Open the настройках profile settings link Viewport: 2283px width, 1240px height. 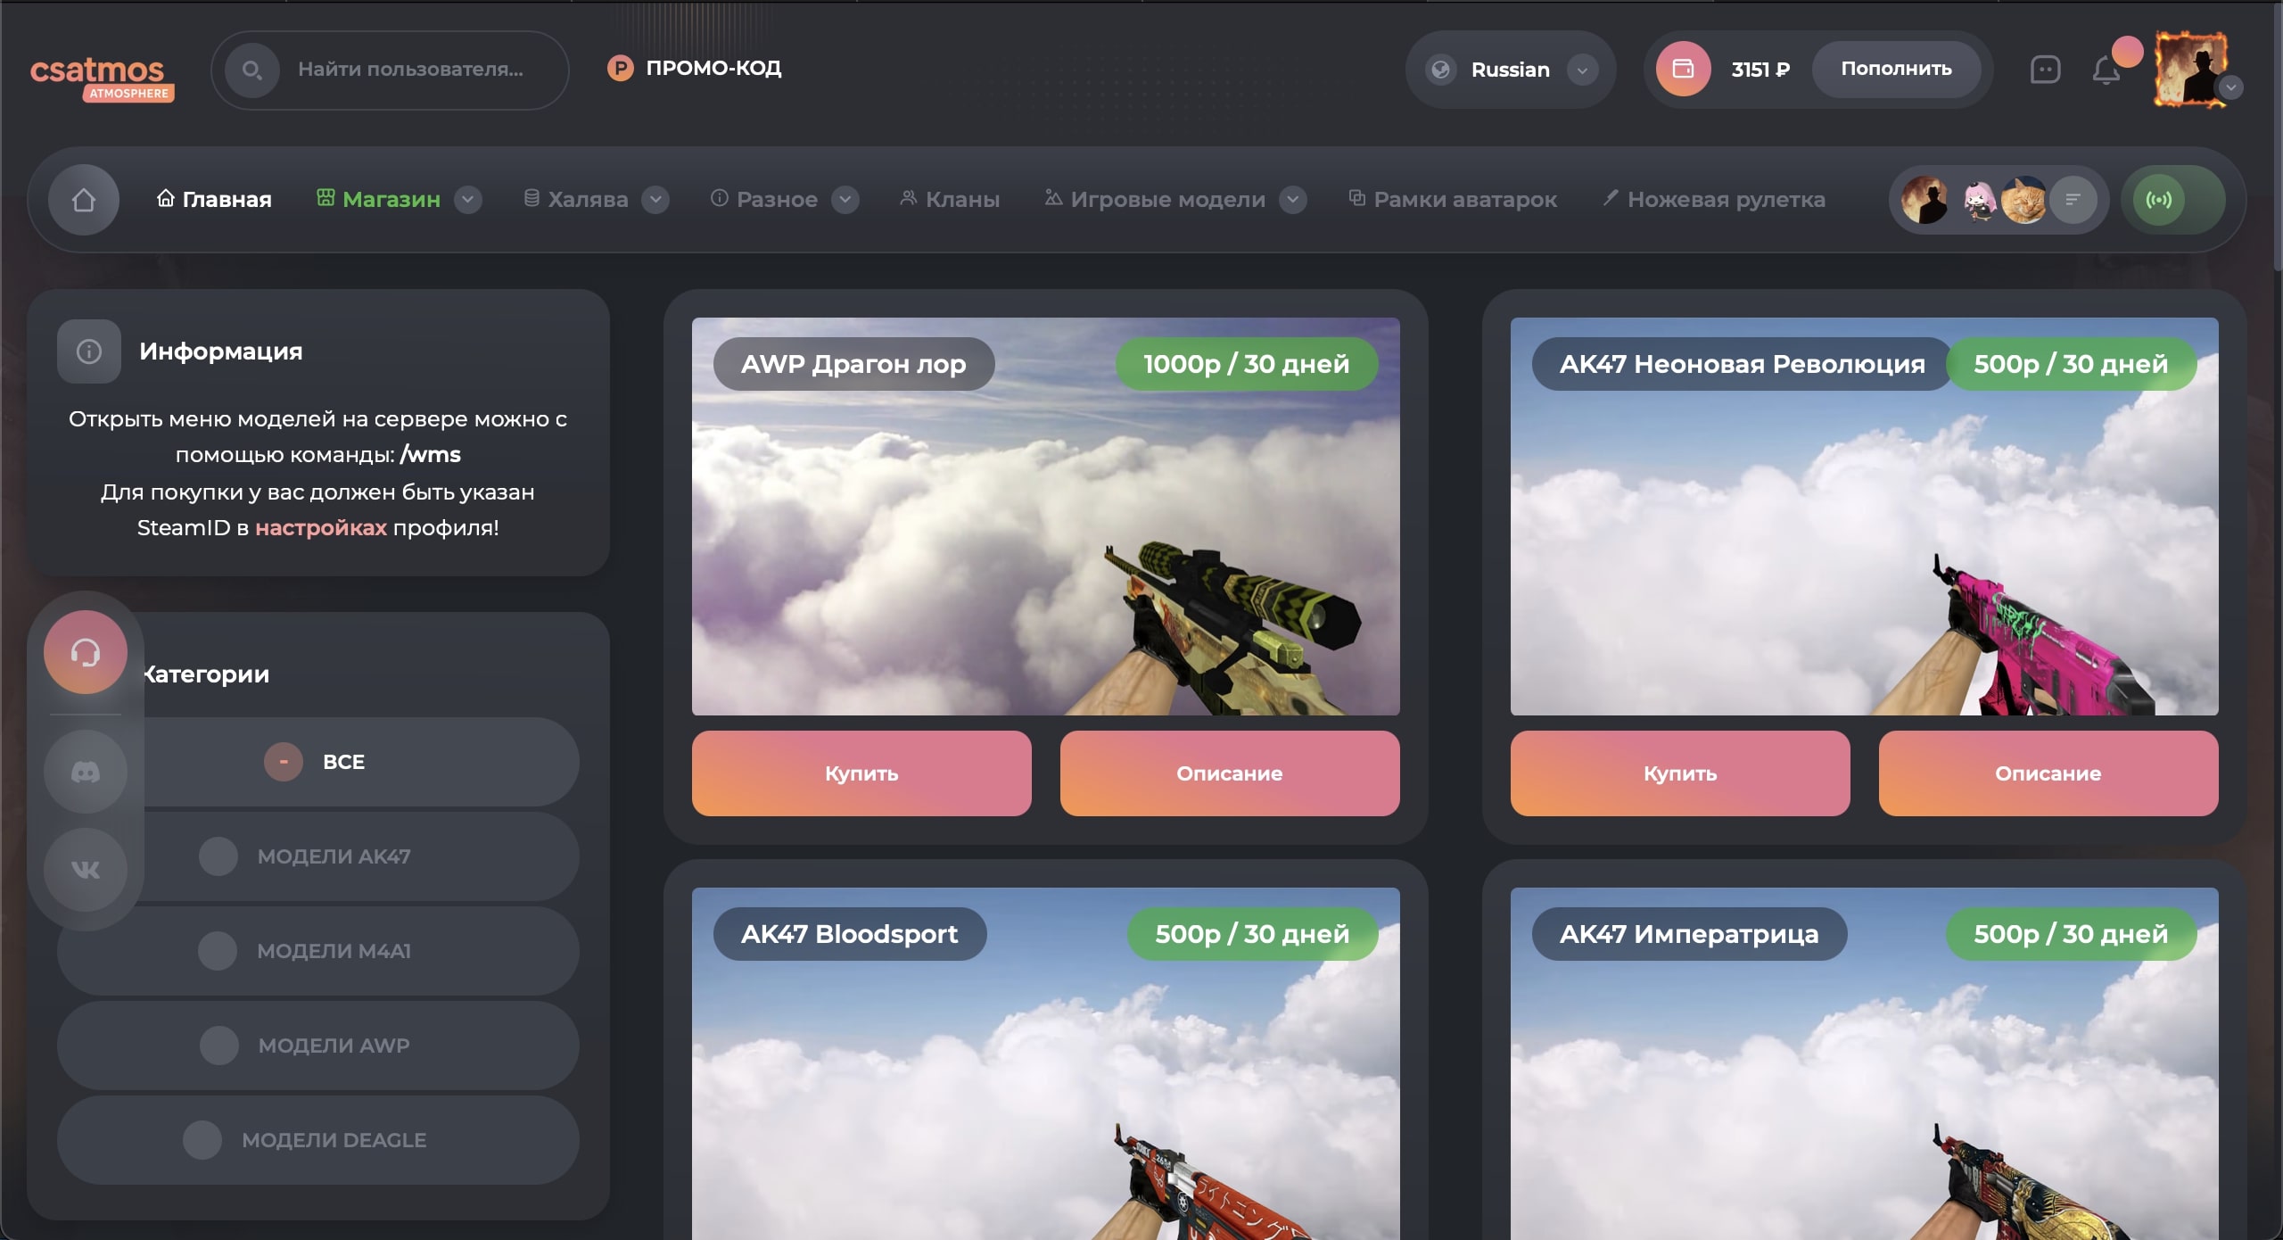click(x=321, y=527)
